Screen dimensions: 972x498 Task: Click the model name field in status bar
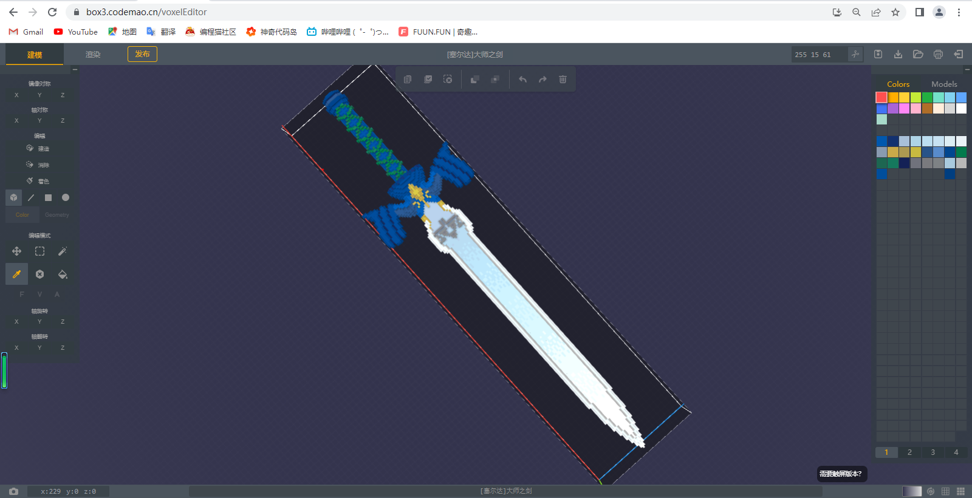pos(505,491)
